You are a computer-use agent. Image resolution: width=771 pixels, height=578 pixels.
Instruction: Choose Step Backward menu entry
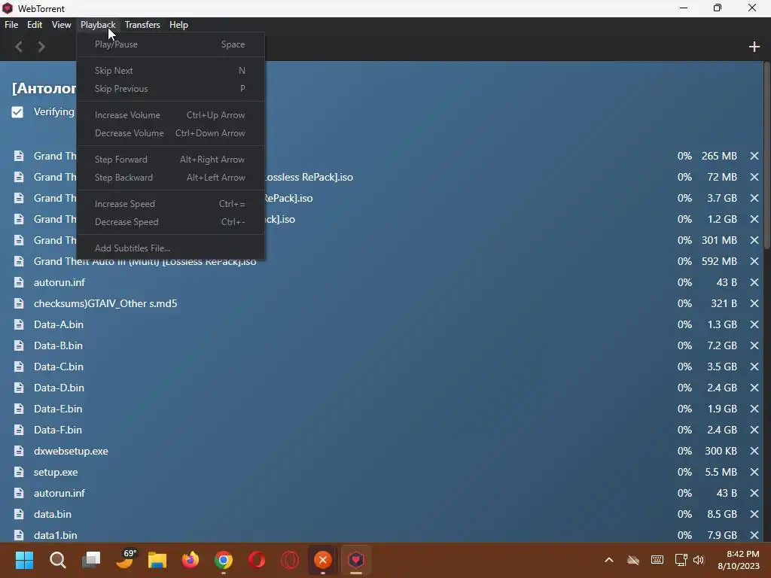point(170,178)
